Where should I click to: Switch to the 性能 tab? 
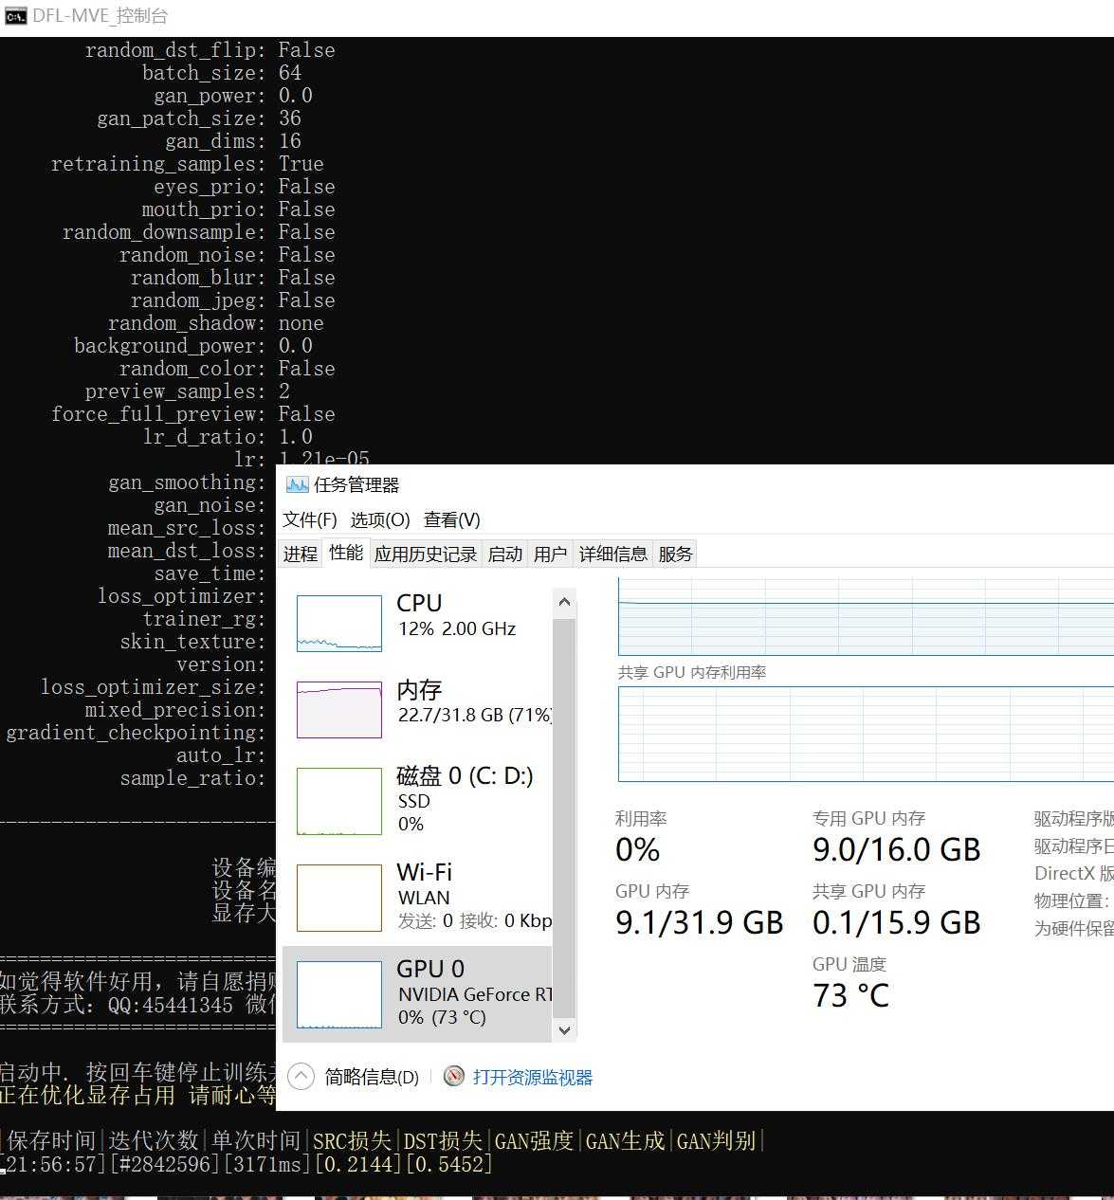[x=346, y=553]
